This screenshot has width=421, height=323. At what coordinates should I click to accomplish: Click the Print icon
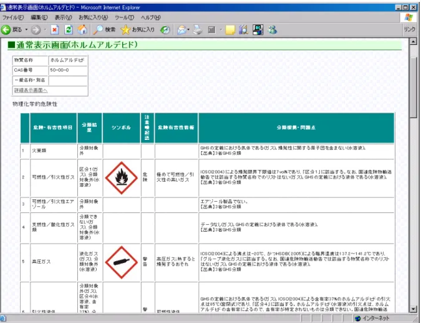pyautogui.click(x=198, y=29)
